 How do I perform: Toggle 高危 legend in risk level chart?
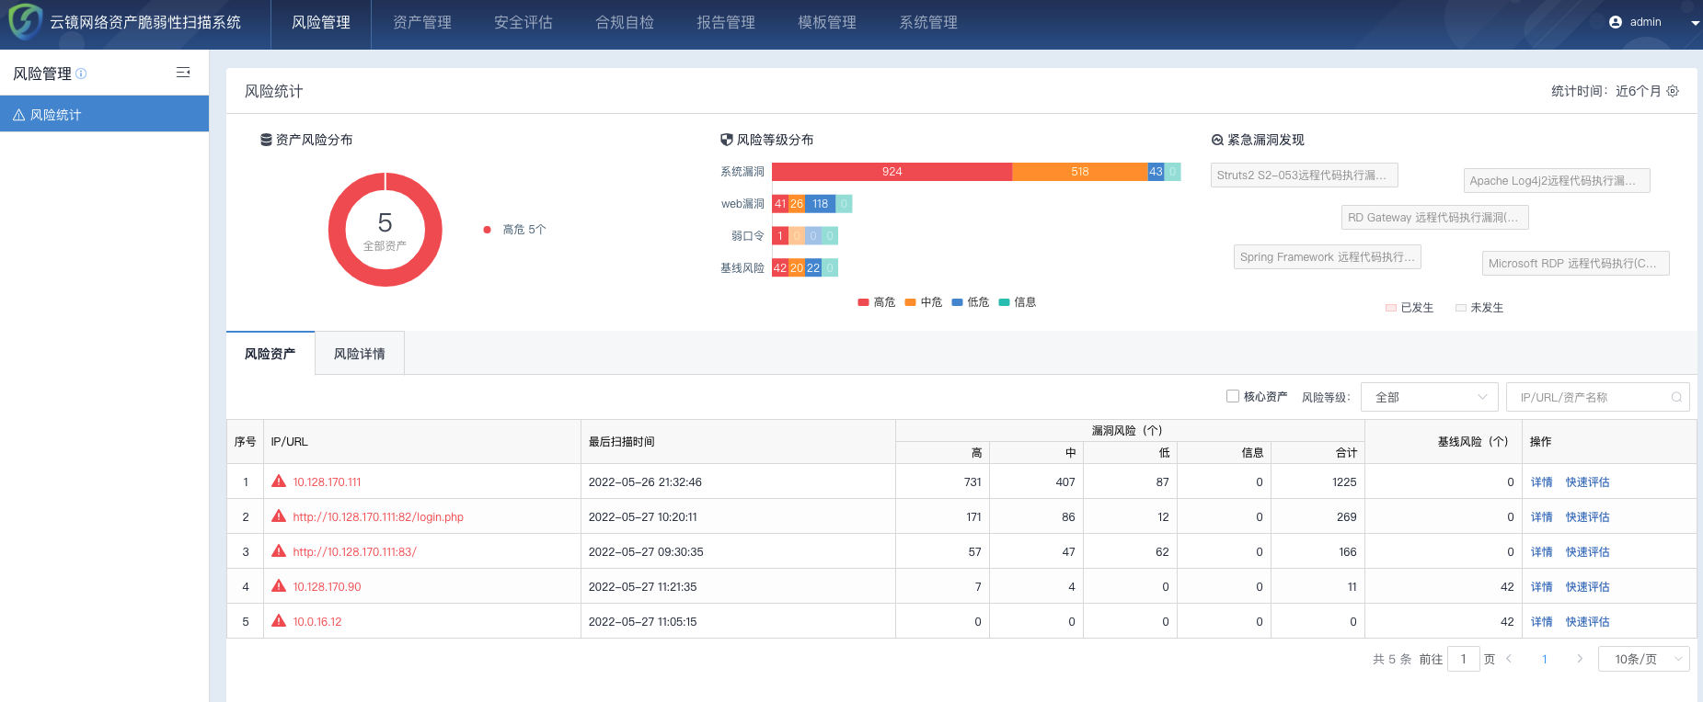coord(876,302)
